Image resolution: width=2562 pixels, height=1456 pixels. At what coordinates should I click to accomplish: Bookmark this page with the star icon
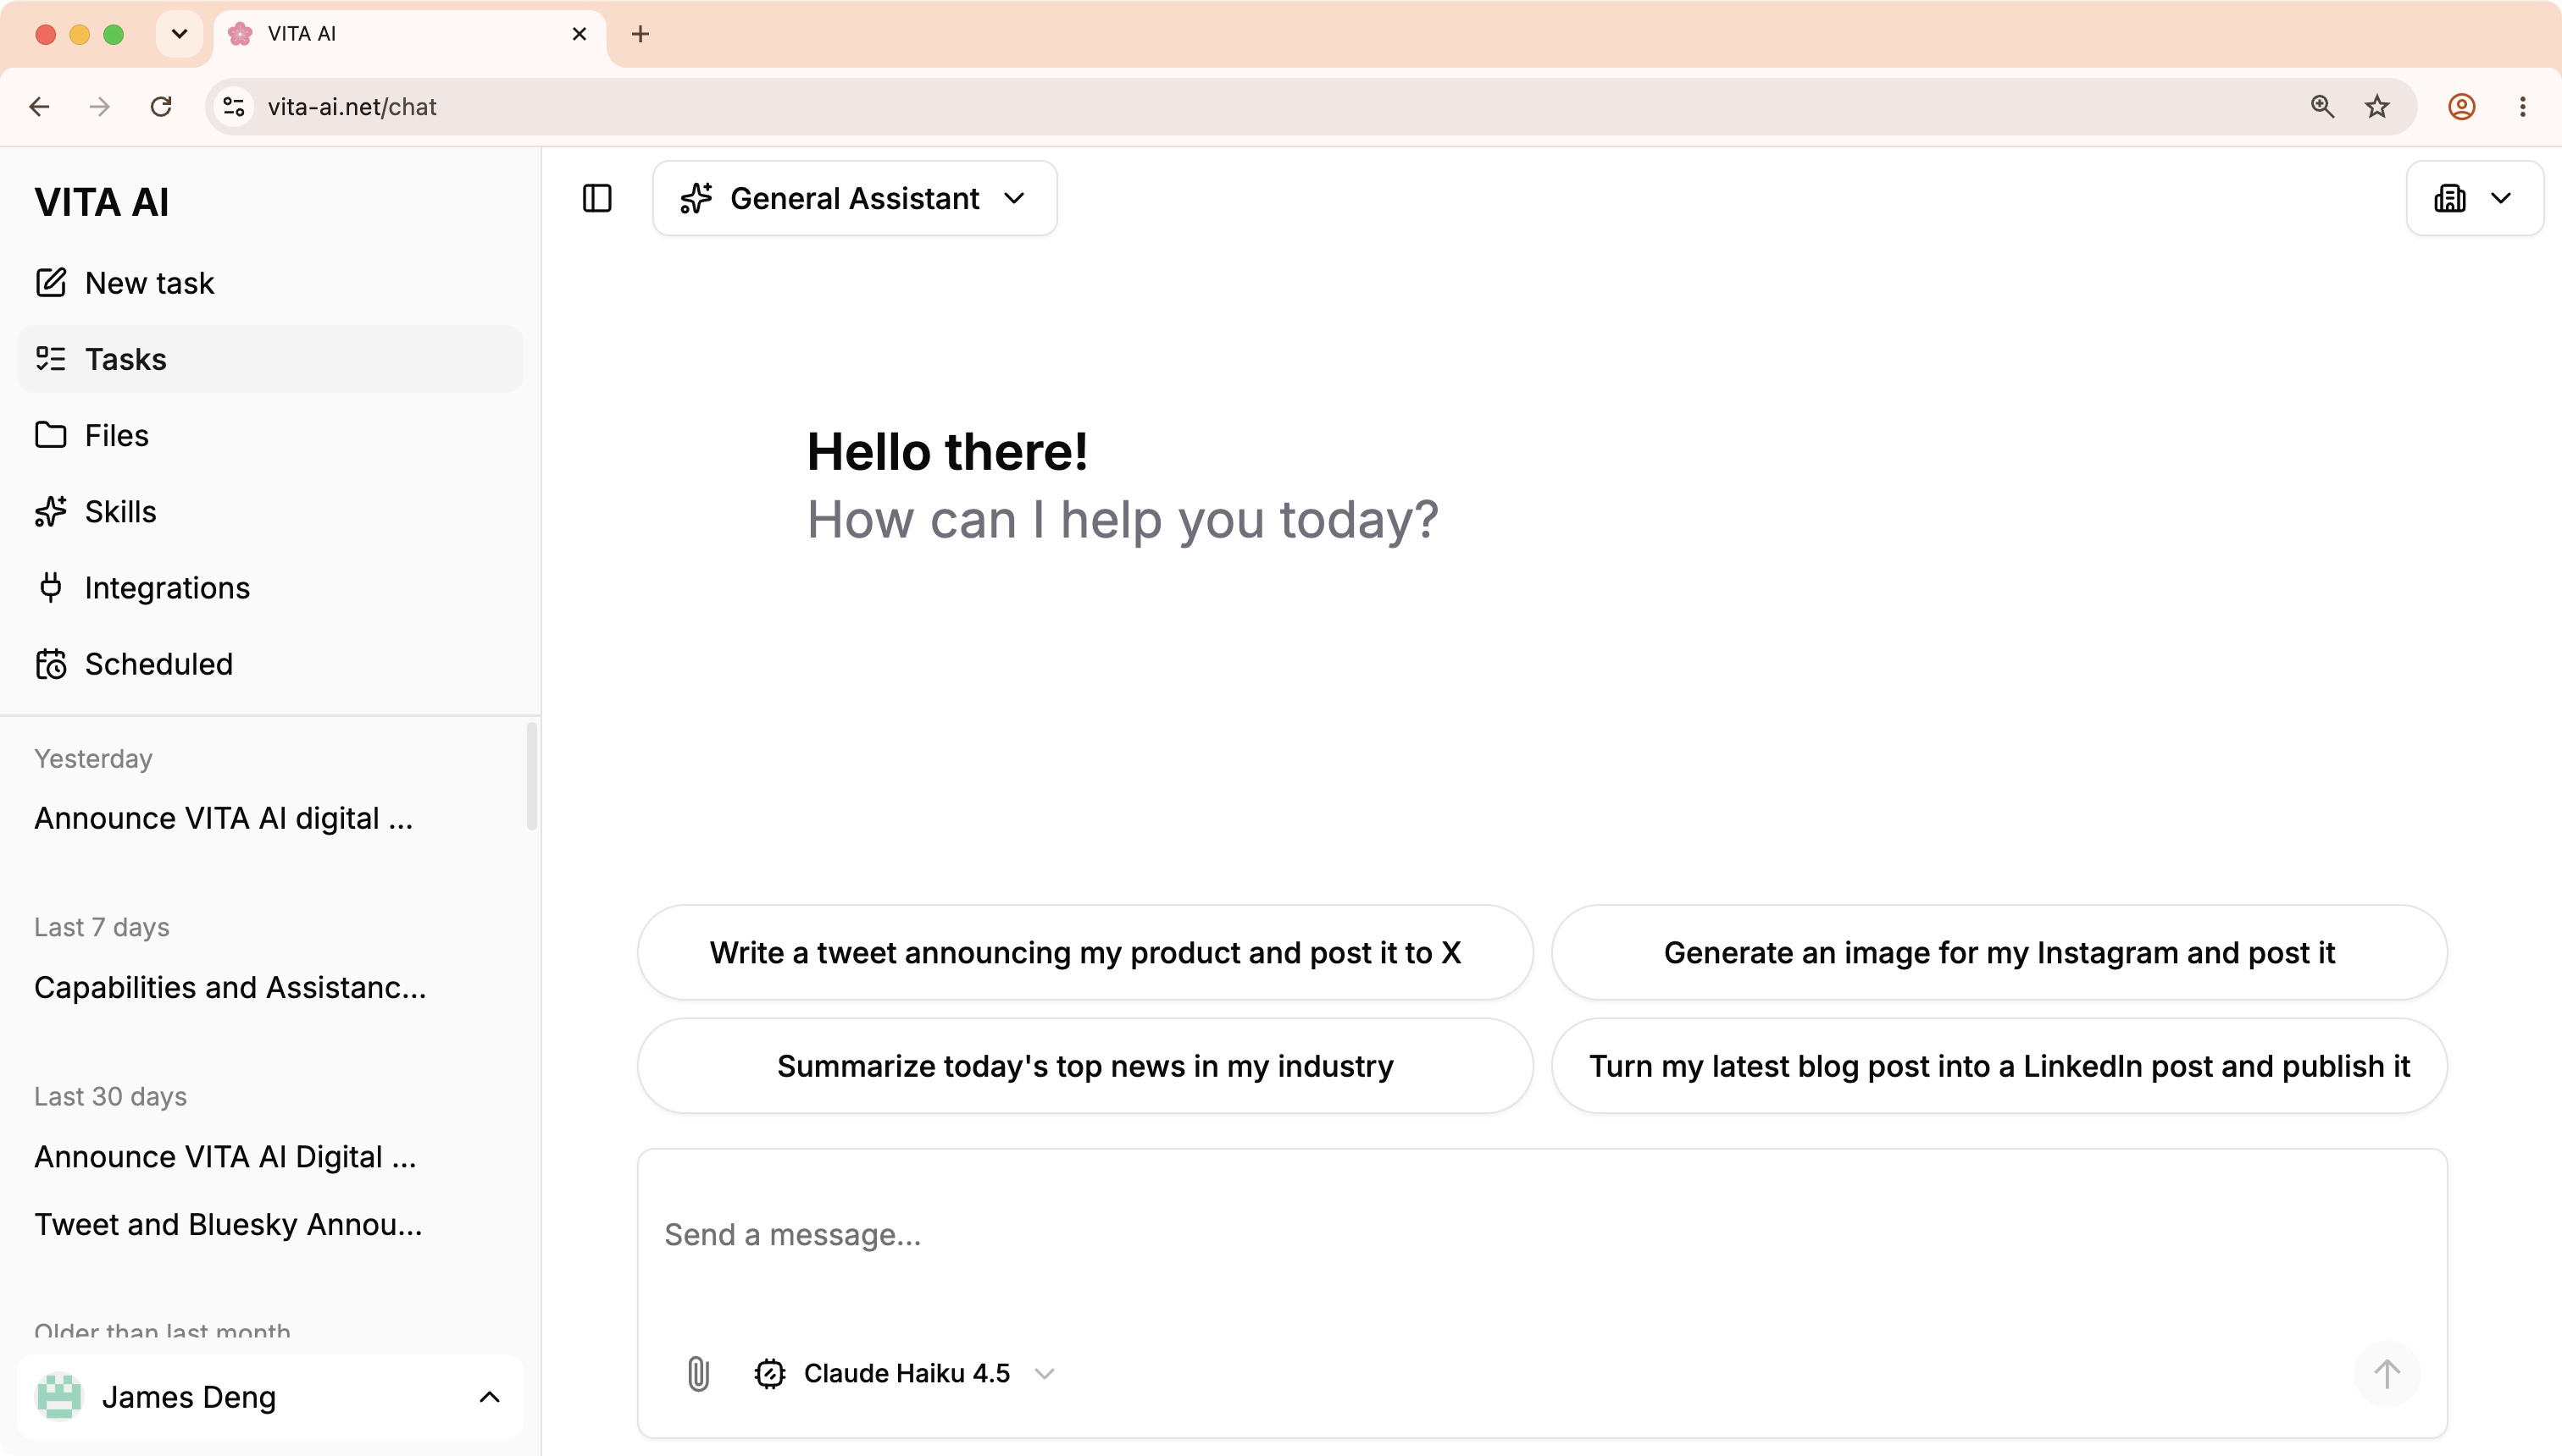click(2376, 107)
